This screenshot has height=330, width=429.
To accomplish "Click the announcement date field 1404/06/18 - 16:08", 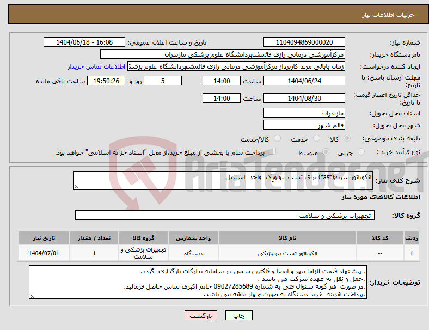I will pyautogui.click(x=84, y=42).
